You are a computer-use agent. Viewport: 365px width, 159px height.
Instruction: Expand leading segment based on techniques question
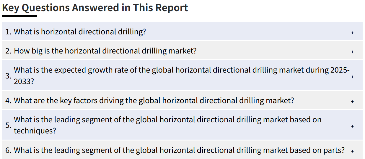point(182,125)
